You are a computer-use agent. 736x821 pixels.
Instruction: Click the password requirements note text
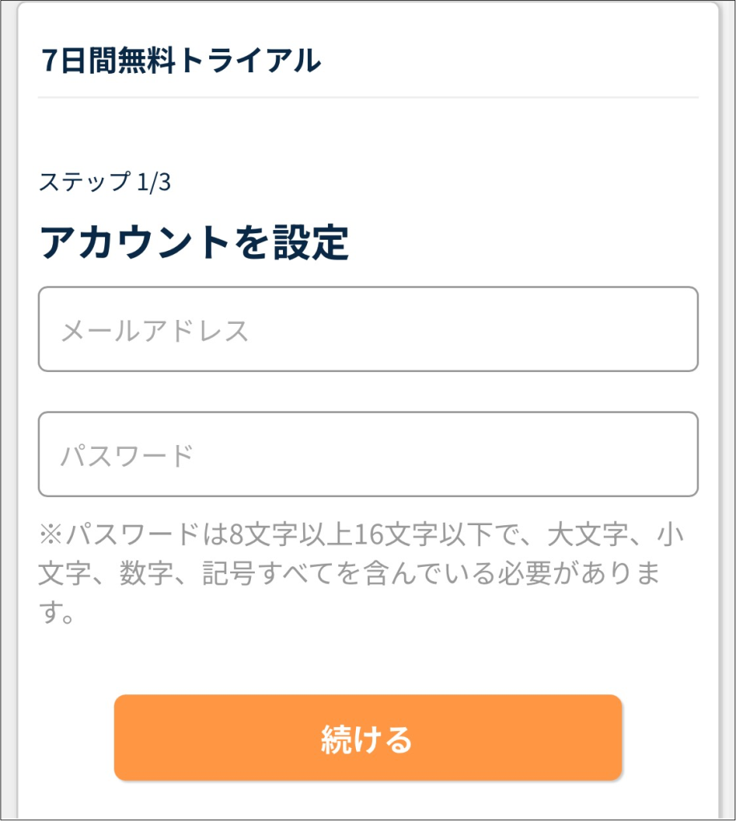pos(361,574)
